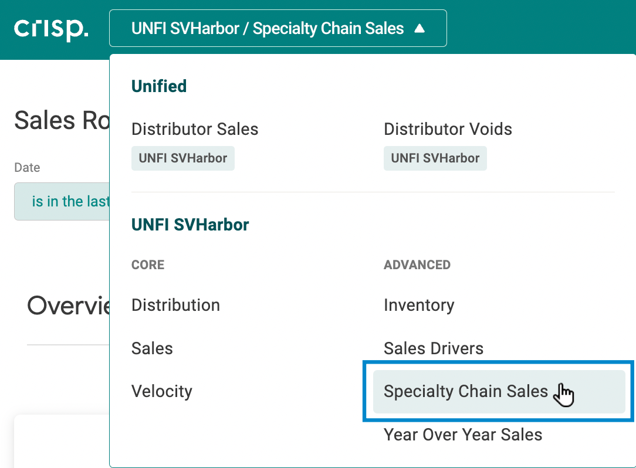Open the Sales dashboard in Core
The width and height of the screenshot is (636, 468).
click(152, 348)
